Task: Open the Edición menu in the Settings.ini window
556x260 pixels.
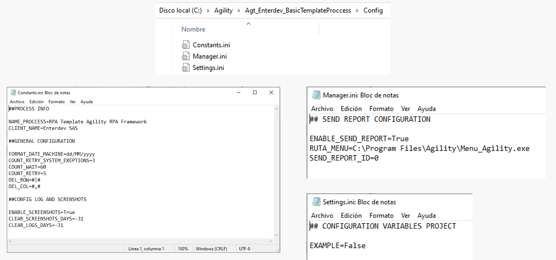Action: pyautogui.click(x=351, y=215)
